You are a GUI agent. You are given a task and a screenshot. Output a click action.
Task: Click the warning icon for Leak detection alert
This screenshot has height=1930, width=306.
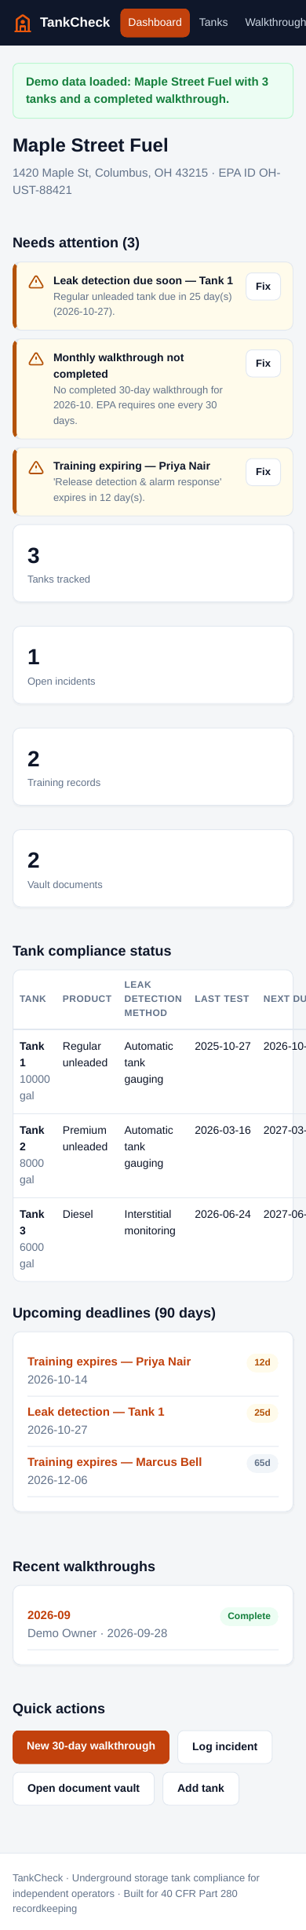coord(36,282)
